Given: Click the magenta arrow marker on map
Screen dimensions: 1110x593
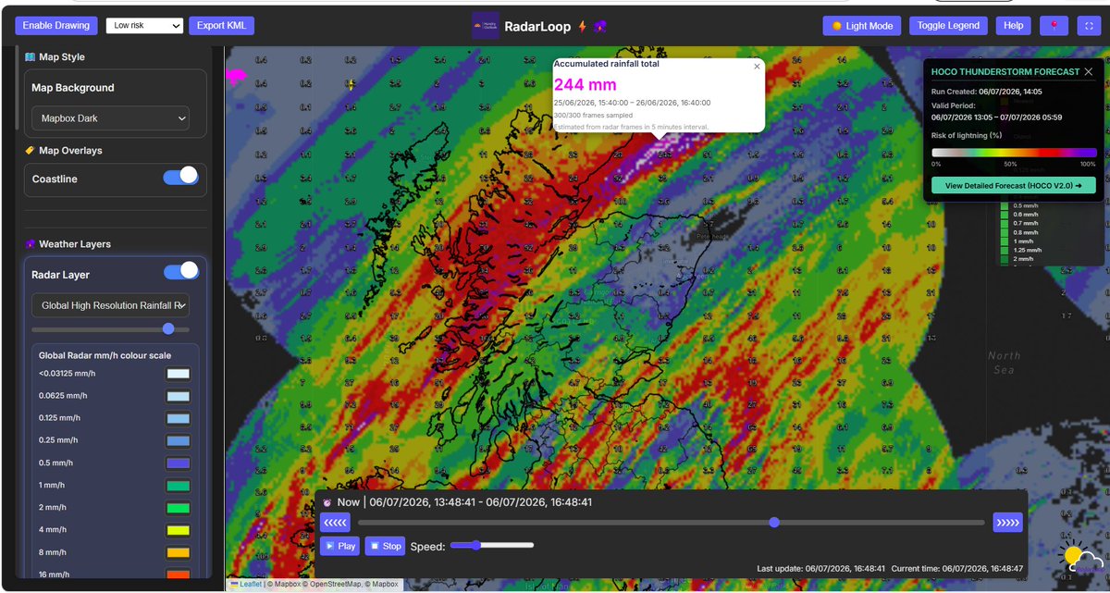Looking at the screenshot, I should 236,77.
